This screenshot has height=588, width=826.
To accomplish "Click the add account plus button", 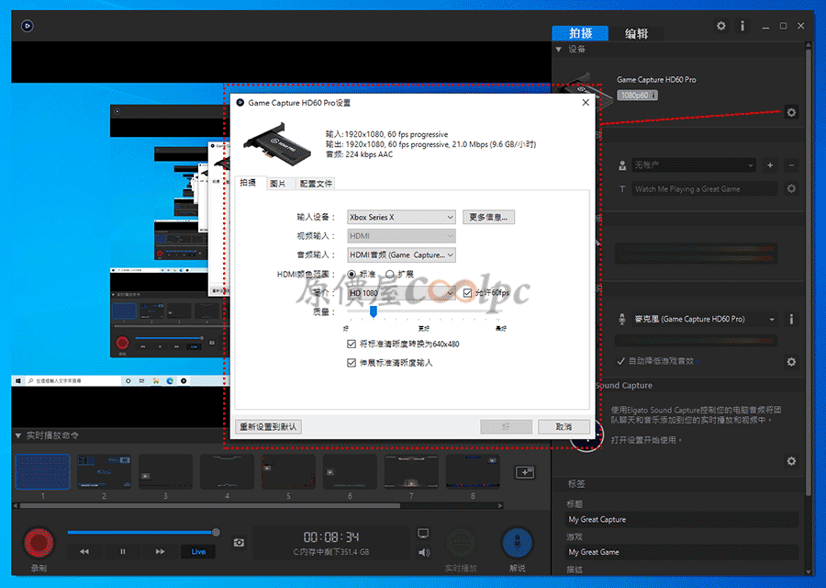I will tap(770, 165).
